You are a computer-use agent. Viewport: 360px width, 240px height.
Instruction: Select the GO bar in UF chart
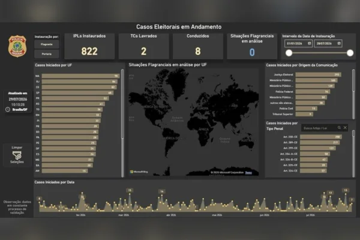click(x=70, y=132)
